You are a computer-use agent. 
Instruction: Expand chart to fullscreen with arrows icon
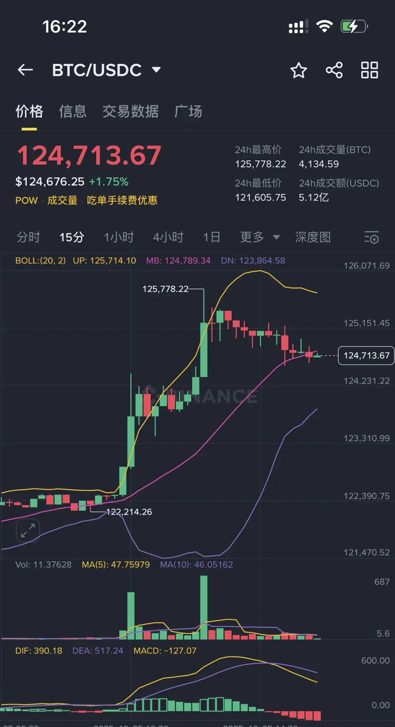pos(28,530)
